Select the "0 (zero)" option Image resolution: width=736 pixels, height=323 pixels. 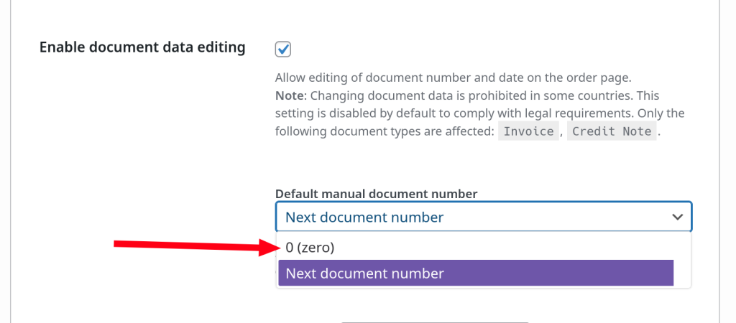click(x=310, y=247)
